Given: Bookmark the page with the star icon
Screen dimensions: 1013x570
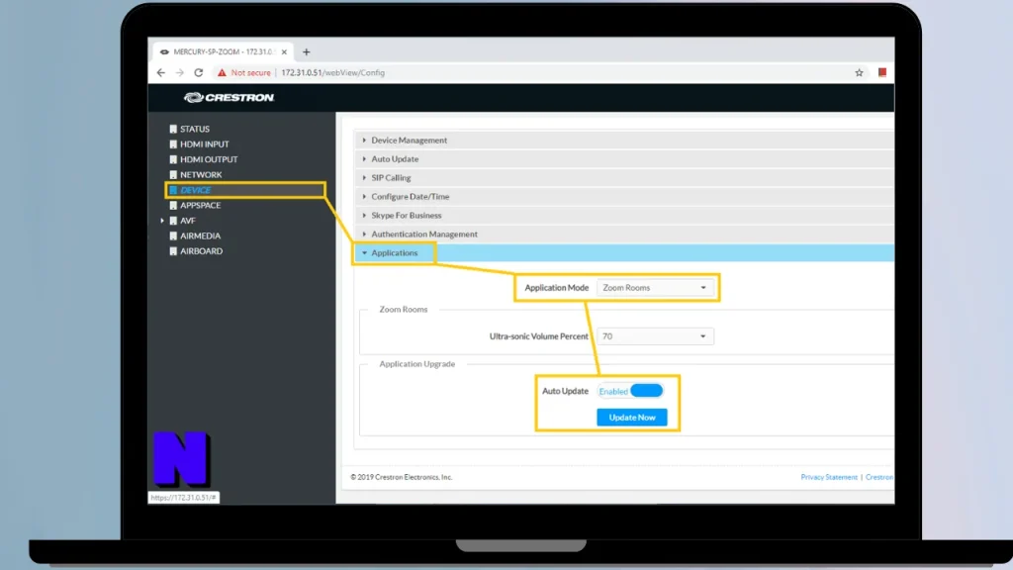Looking at the screenshot, I should [x=859, y=73].
